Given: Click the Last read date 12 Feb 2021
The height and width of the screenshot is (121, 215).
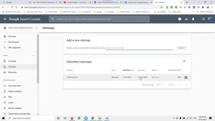Looking at the screenshot, I should coord(142,77).
